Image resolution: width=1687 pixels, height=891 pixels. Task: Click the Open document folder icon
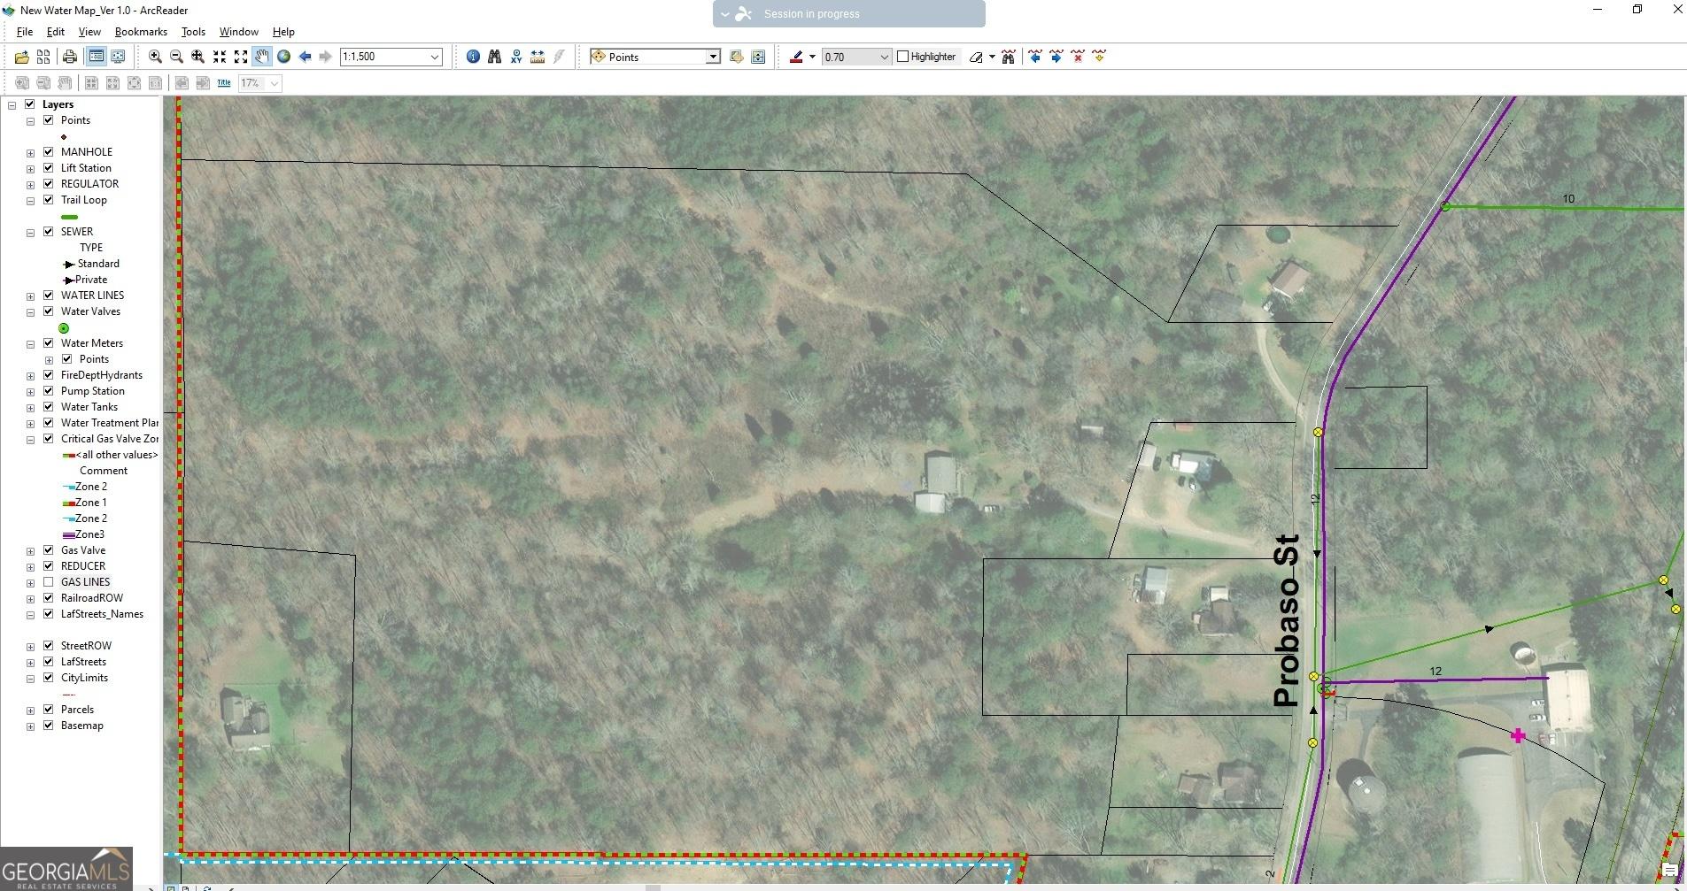click(x=22, y=57)
